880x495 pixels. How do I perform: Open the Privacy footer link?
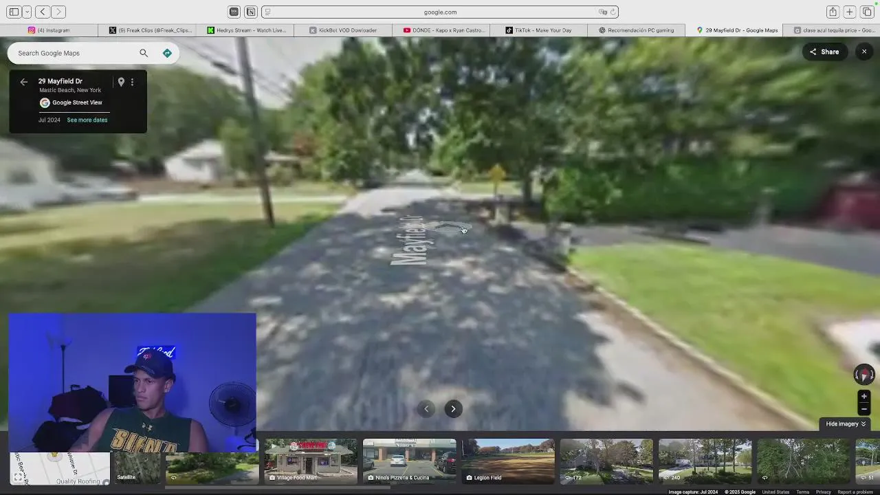[x=823, y=492]
